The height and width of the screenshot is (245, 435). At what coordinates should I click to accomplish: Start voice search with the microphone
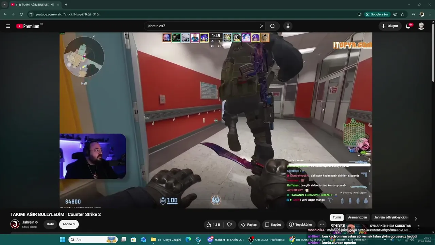(x=288, y=26)
